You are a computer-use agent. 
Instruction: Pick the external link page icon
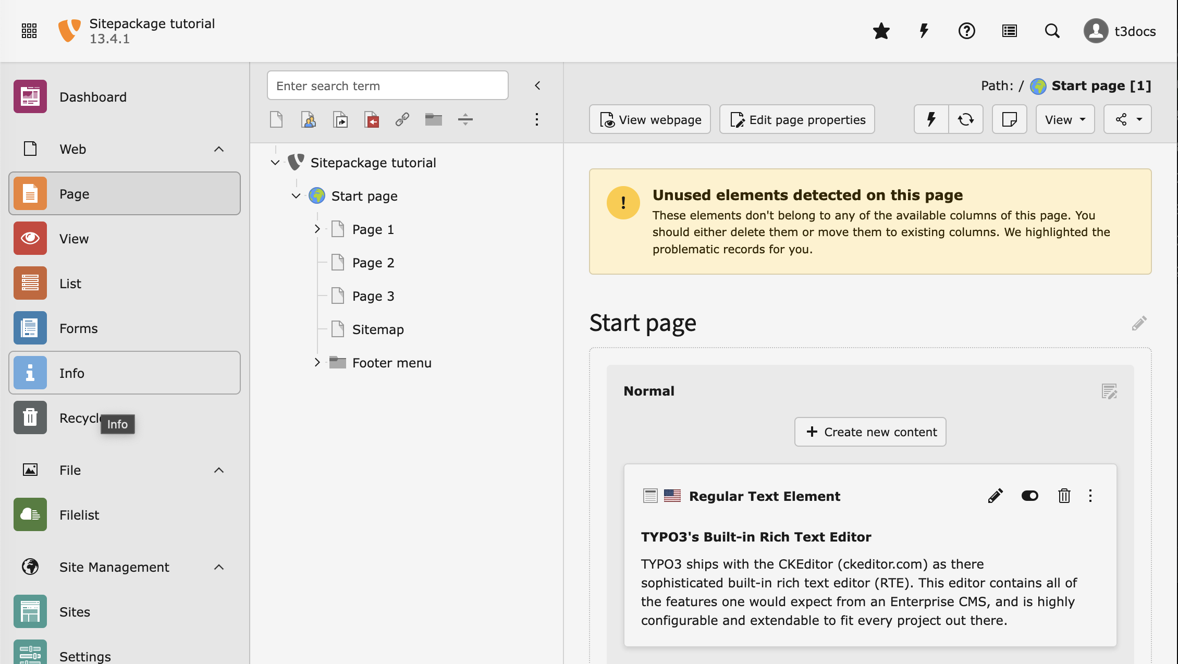402,119
